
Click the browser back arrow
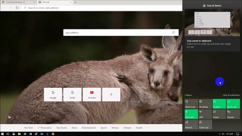(x=4, y=8)
